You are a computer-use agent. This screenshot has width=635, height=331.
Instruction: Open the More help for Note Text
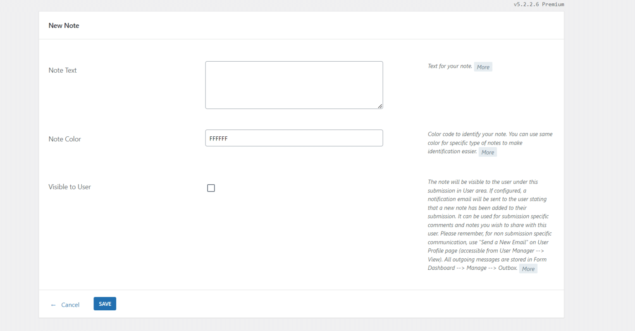[x=483, y=67]
